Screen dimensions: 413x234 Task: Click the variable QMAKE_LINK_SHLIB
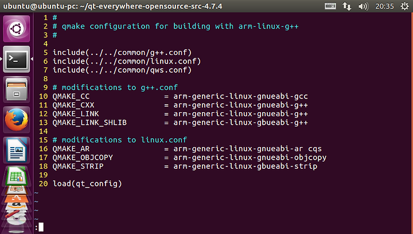click(x=89, y=122)
